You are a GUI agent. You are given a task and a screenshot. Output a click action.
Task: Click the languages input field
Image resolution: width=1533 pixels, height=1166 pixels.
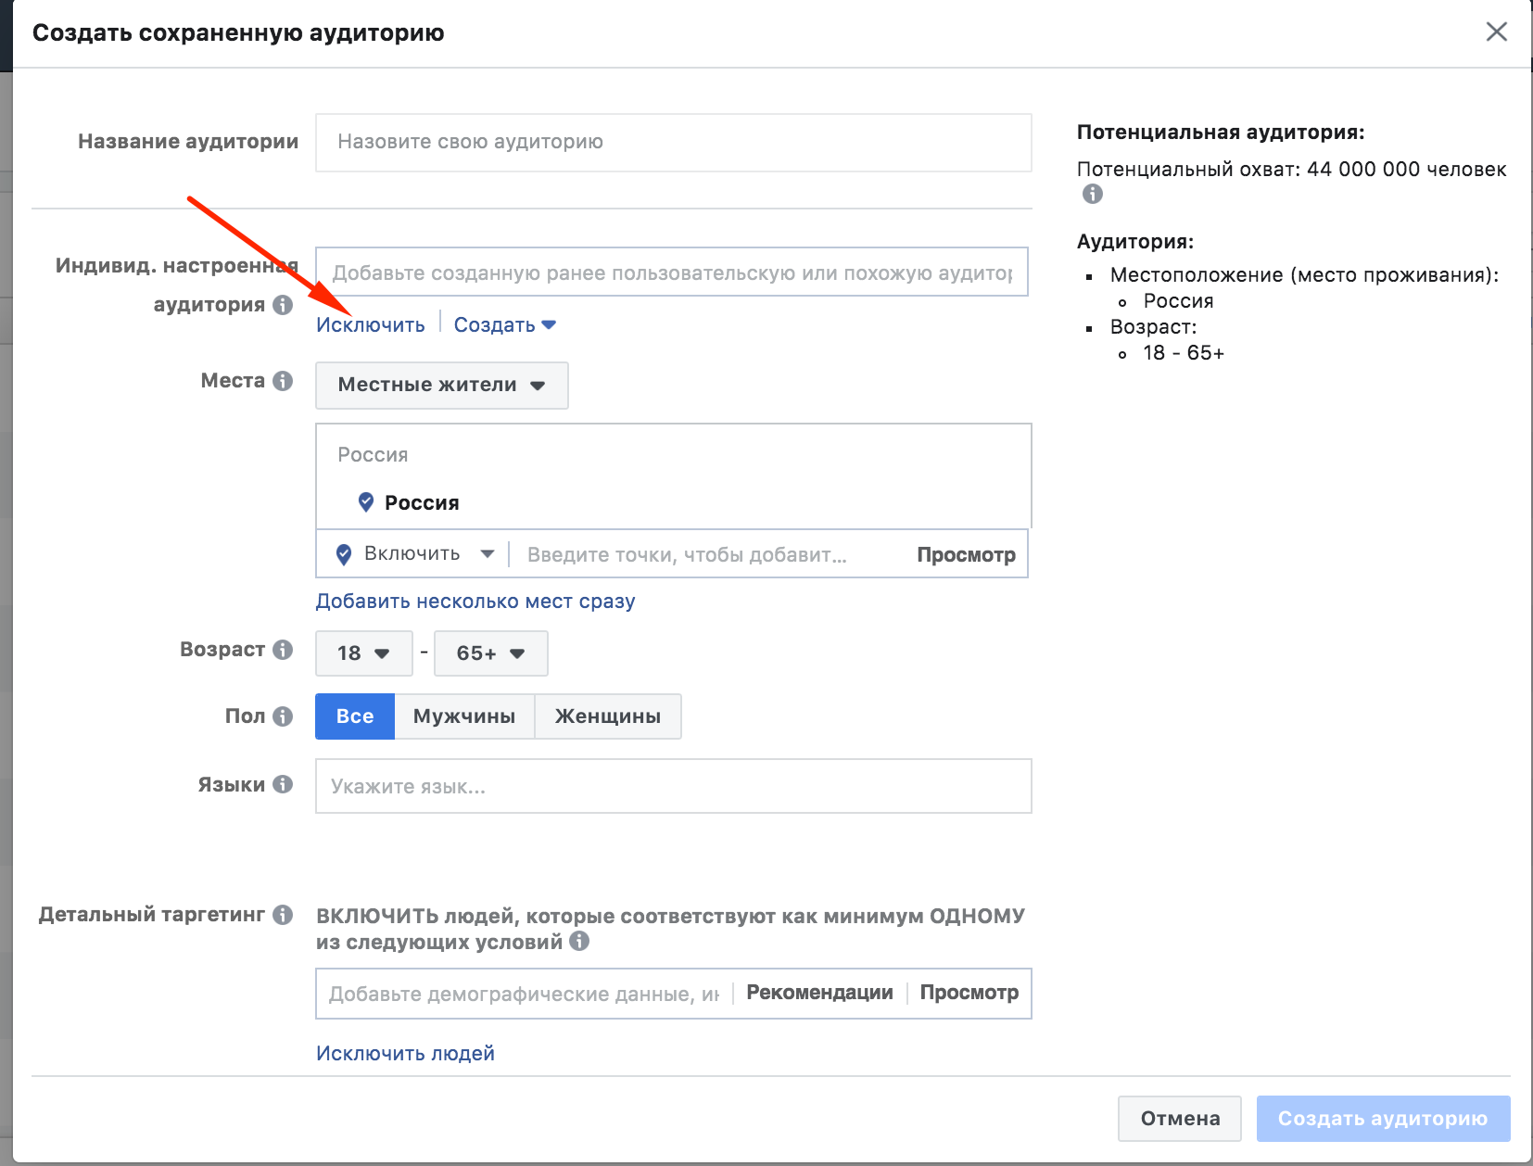coord(673,786)
